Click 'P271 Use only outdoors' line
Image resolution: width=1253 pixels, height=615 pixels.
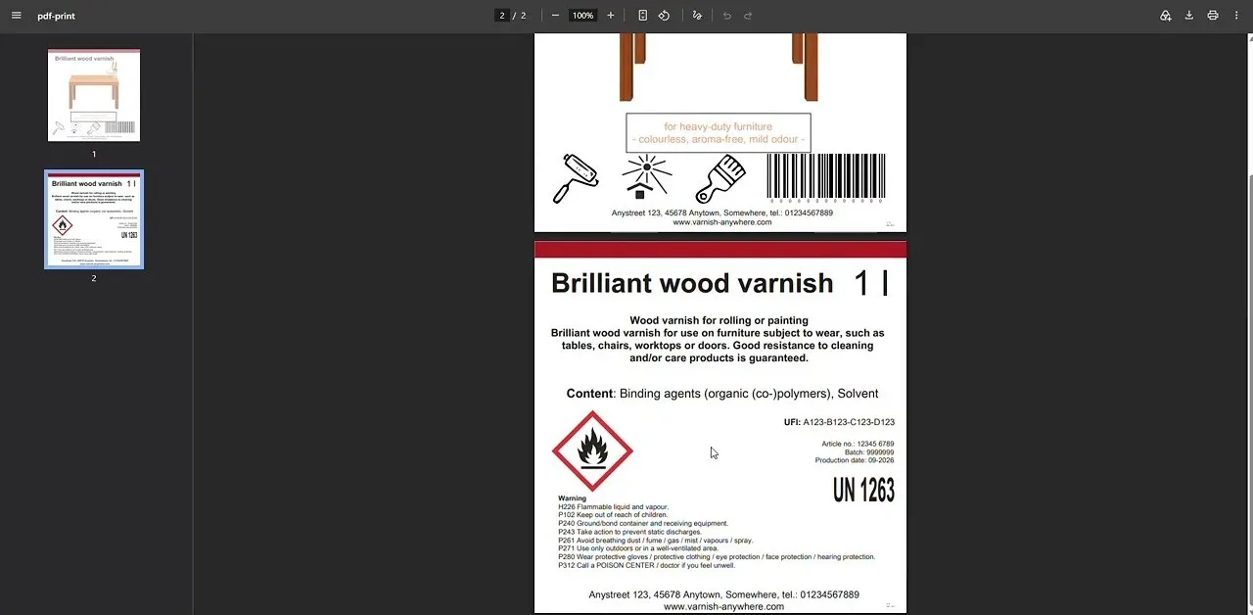[638, 548]
